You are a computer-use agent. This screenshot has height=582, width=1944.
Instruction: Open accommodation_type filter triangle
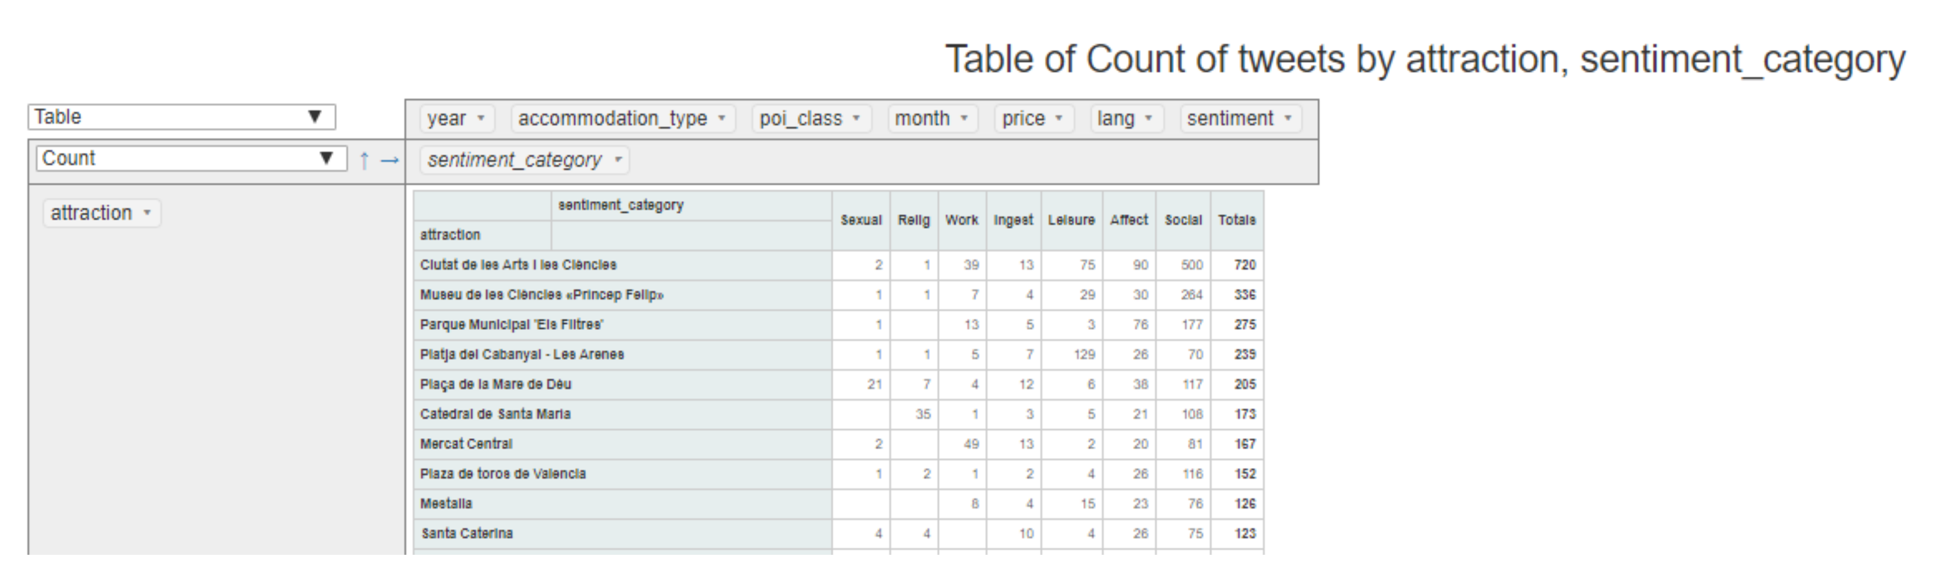pos(722,118)
